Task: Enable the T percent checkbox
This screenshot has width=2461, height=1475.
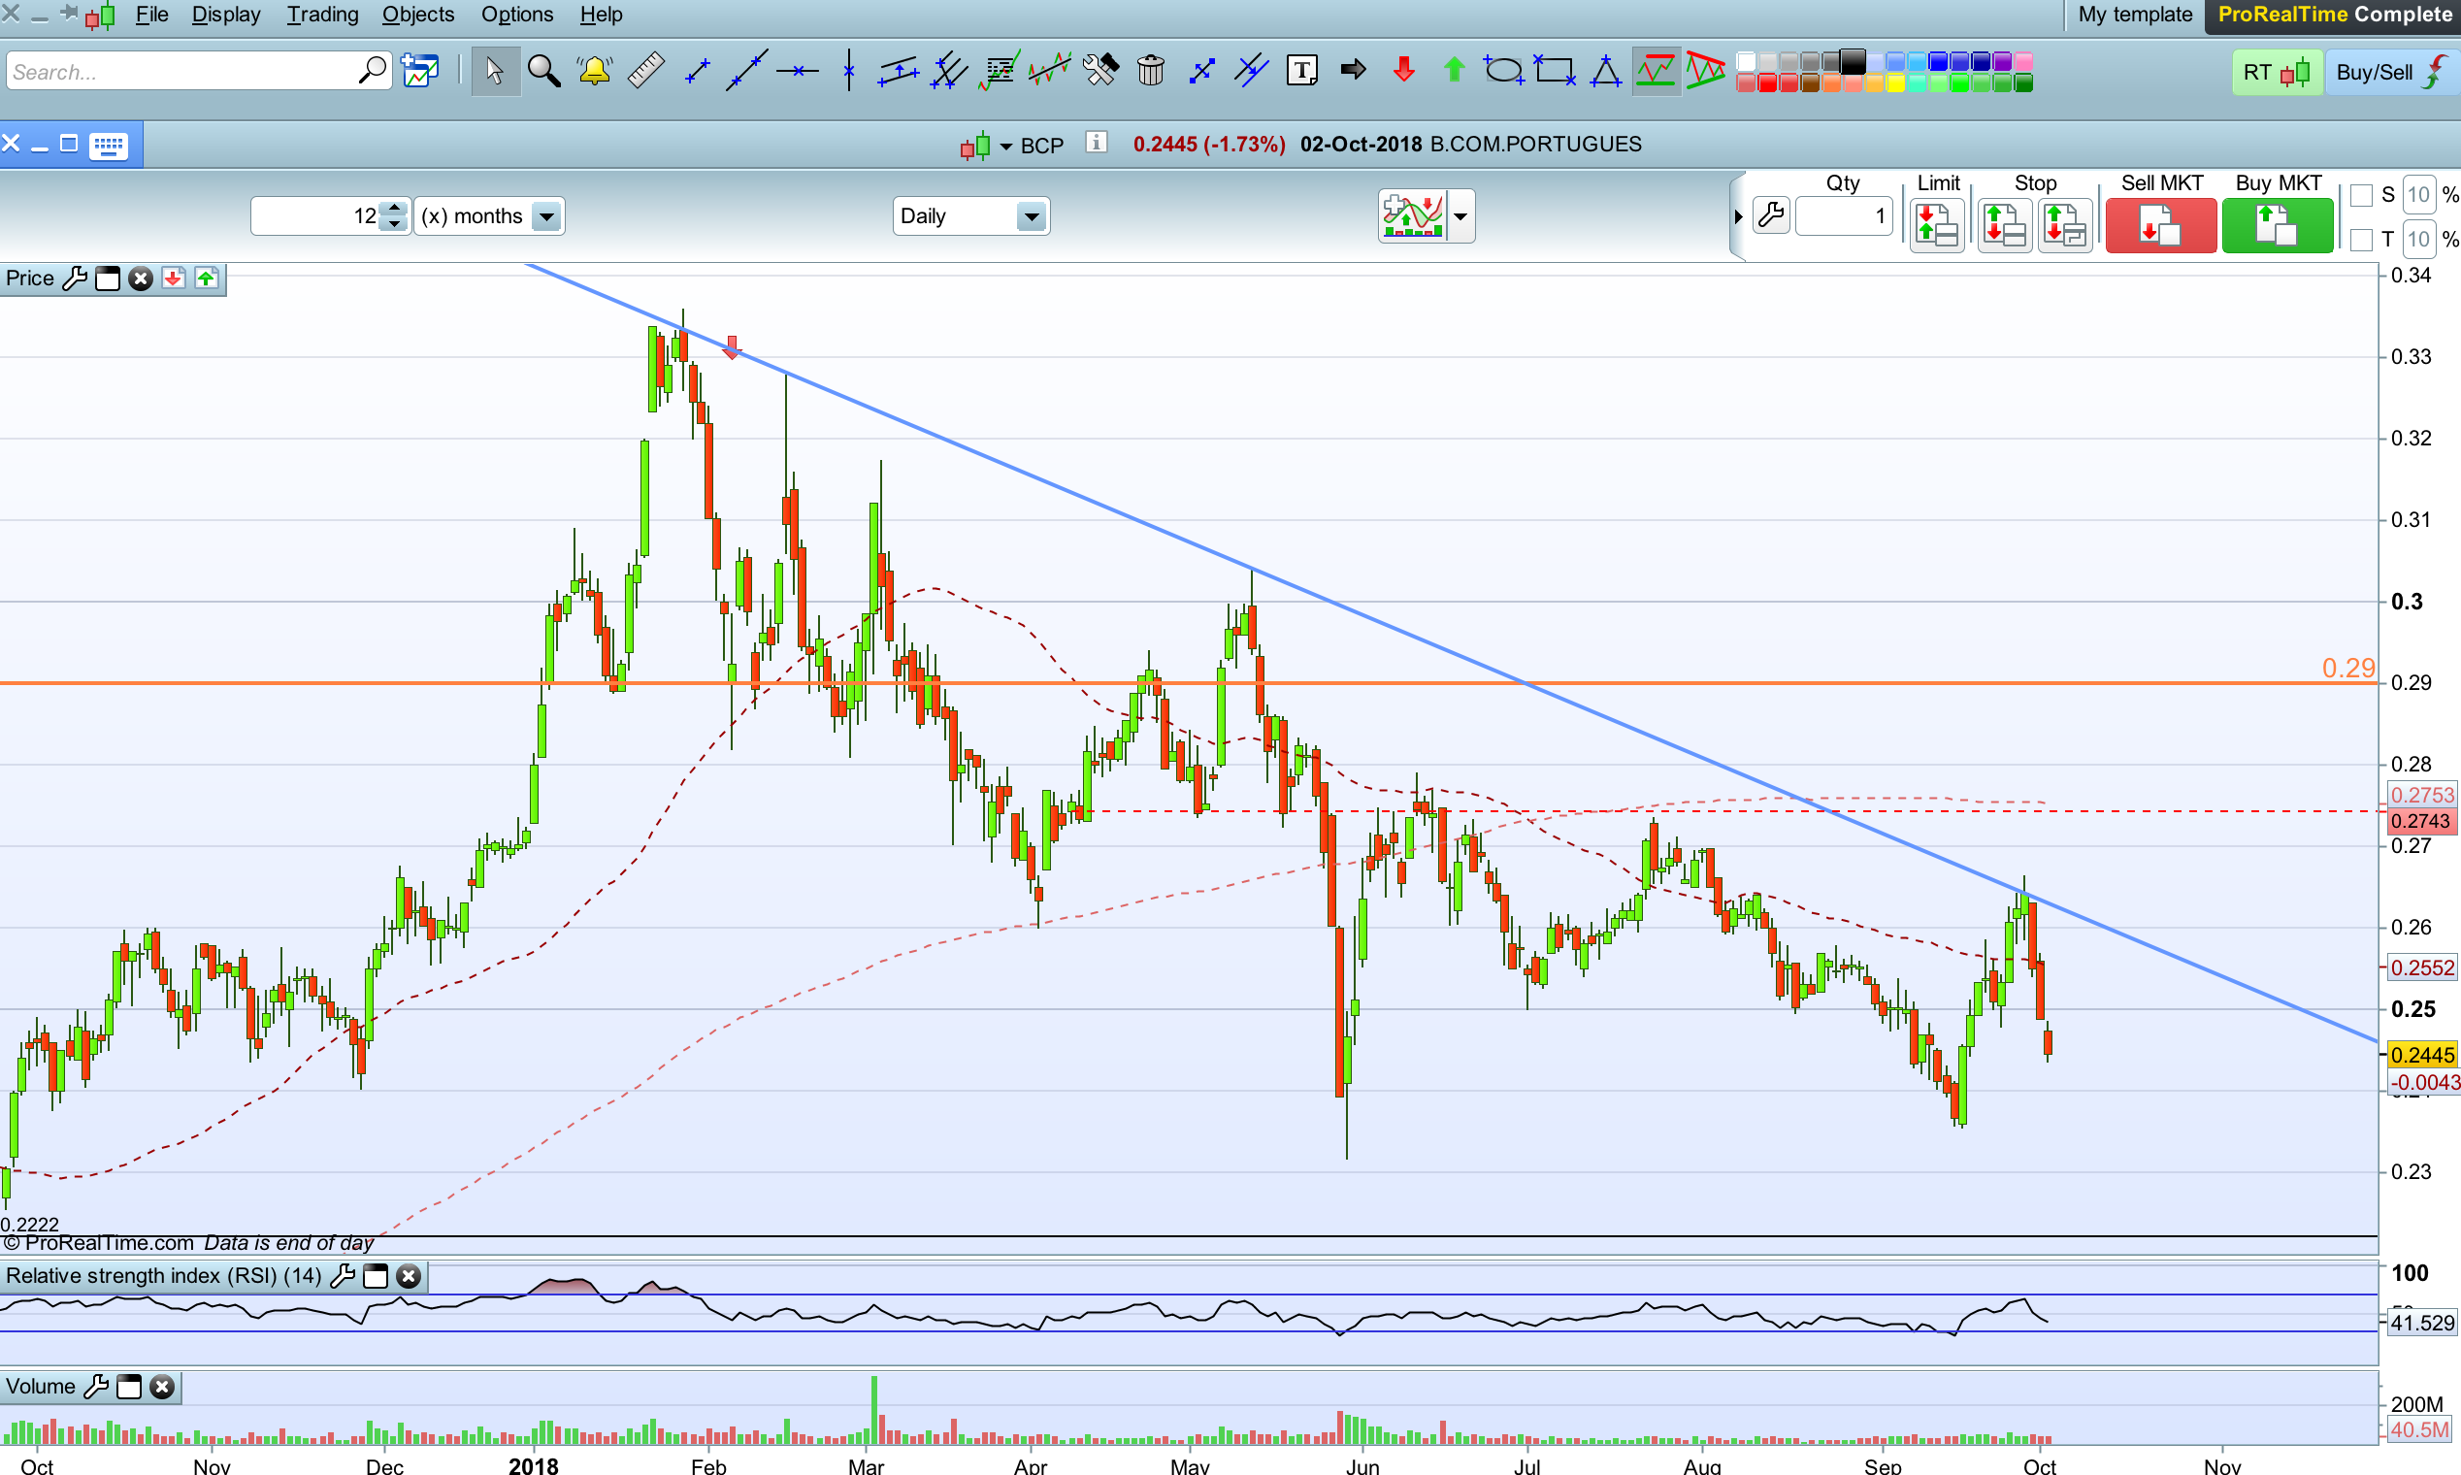Action: click(x=2362, y=240)
